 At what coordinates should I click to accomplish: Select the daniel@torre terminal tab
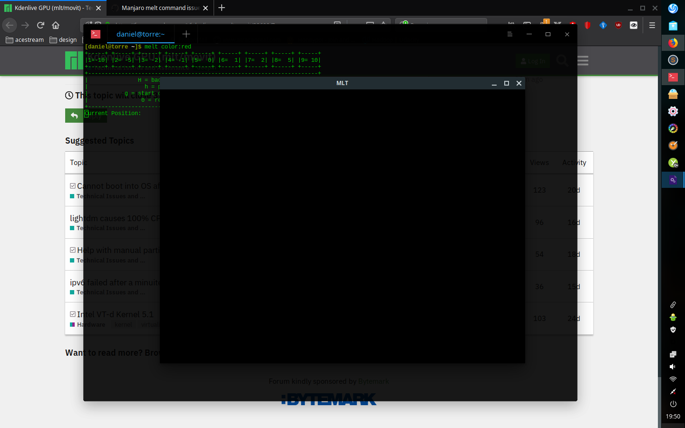tap(140, 34)
